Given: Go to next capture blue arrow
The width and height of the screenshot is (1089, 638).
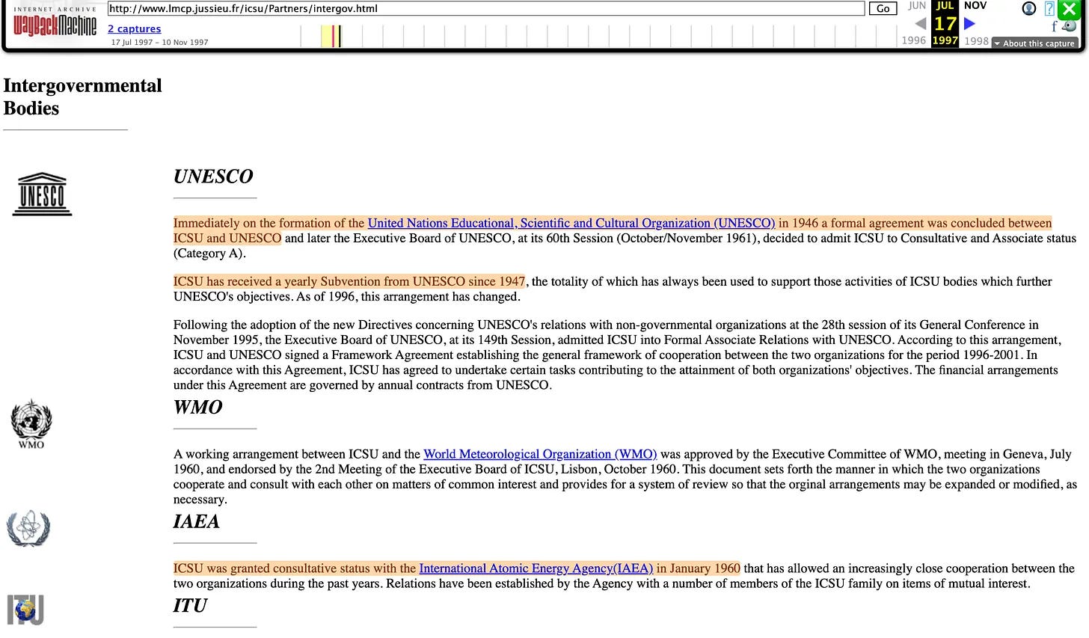Looking at the screenshot, I should tap(969, 24).
